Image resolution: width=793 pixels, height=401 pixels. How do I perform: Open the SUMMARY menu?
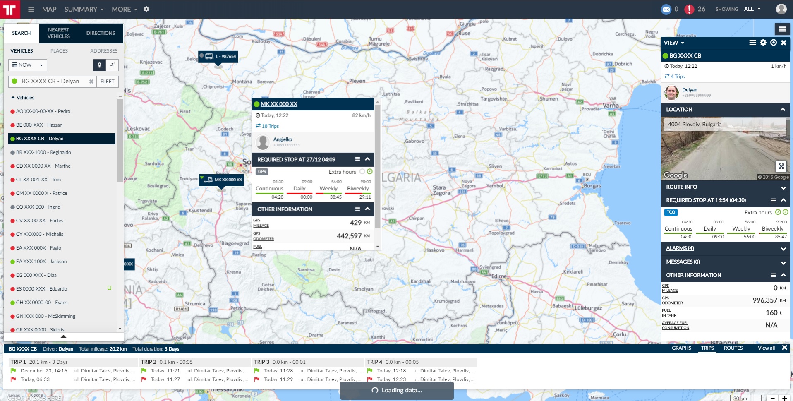pyautogui.click(x=84, y=9)
